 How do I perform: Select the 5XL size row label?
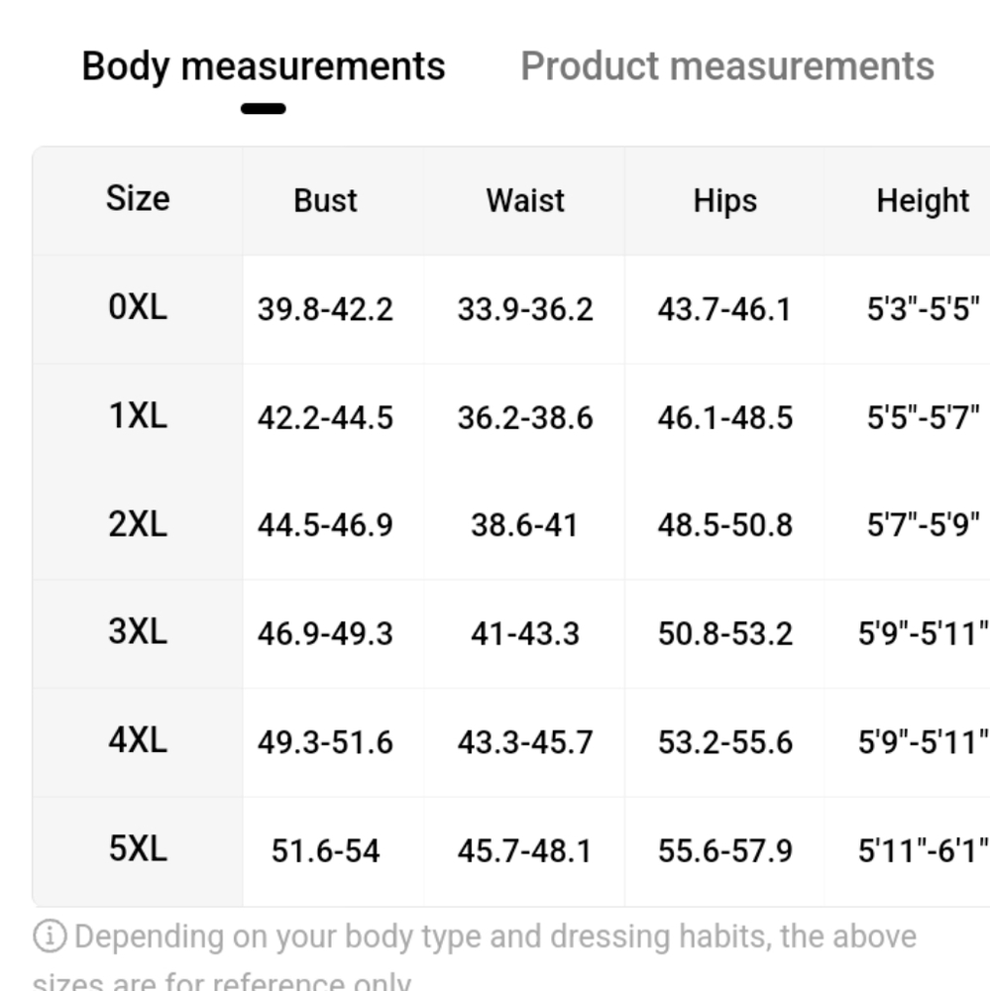138,849
